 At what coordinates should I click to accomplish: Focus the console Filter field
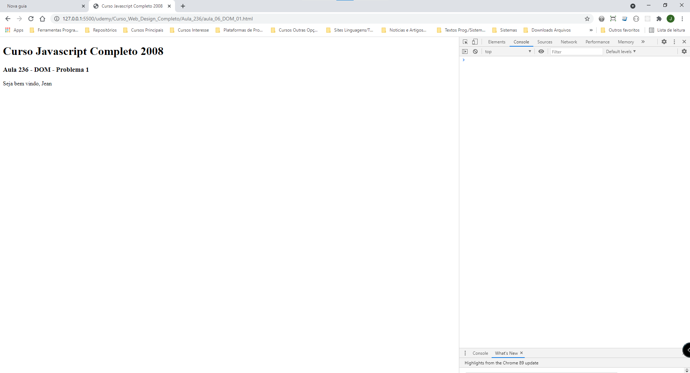576,52
